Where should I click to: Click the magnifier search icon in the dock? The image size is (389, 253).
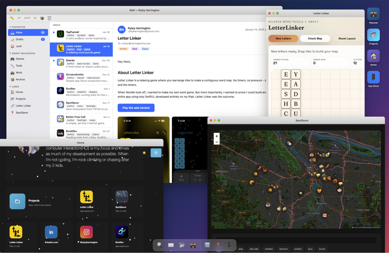pyautogui.click(x=159, y=245)
